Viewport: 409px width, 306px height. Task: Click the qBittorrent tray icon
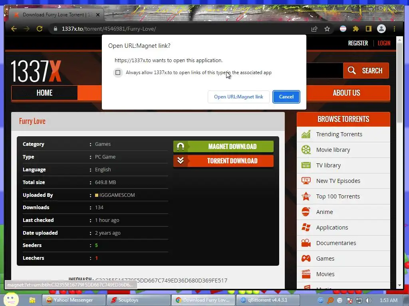[x=321, y=300]
